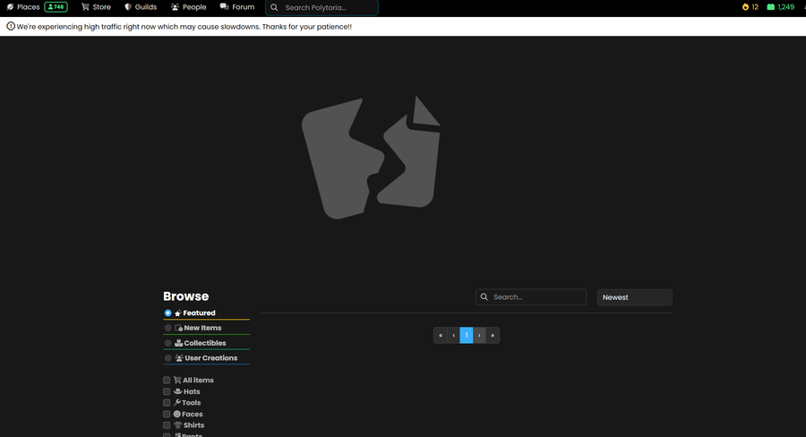Screen dimensions: 806x437
Task: Click the Browse heading
Action: 186,296
